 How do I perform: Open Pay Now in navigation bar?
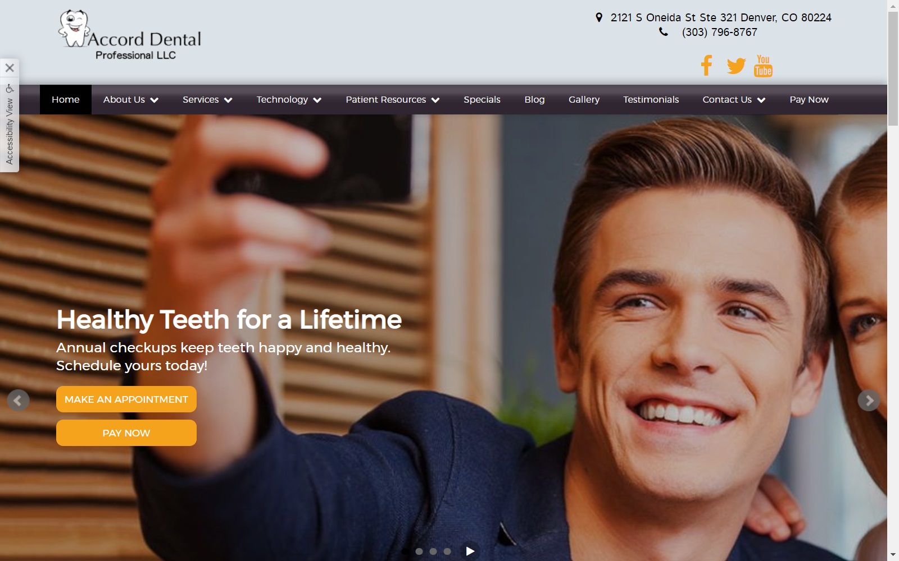[x=809, y=100]
